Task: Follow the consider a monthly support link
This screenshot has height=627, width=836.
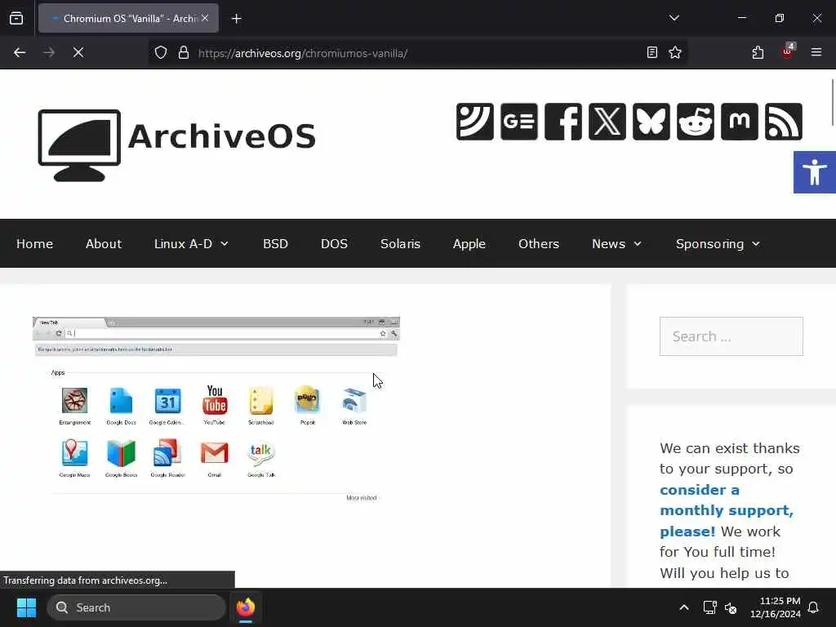Action: coord(726,510)
